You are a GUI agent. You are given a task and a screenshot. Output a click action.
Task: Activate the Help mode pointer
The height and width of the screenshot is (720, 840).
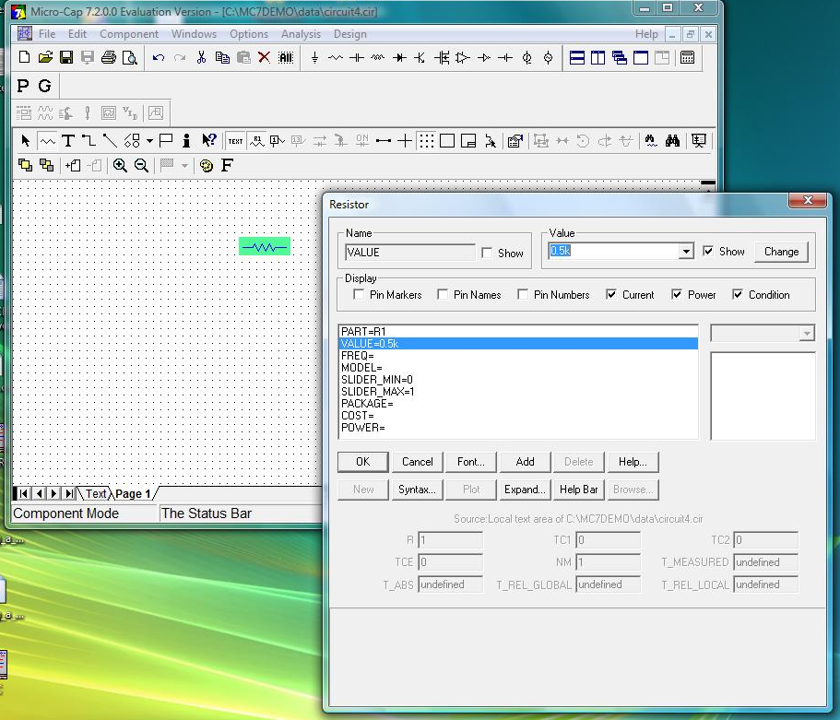[x=209, y=141]
